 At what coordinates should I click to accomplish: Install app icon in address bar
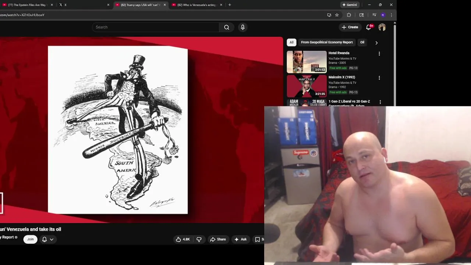pyautogui.click(x=329, y=15)
